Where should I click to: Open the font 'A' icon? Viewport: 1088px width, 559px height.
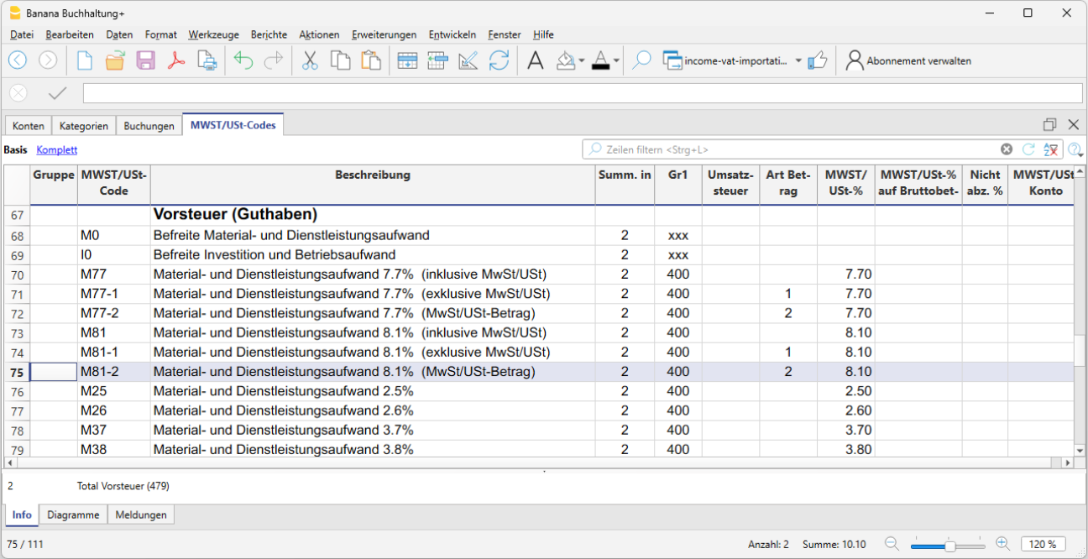point(535,60)
